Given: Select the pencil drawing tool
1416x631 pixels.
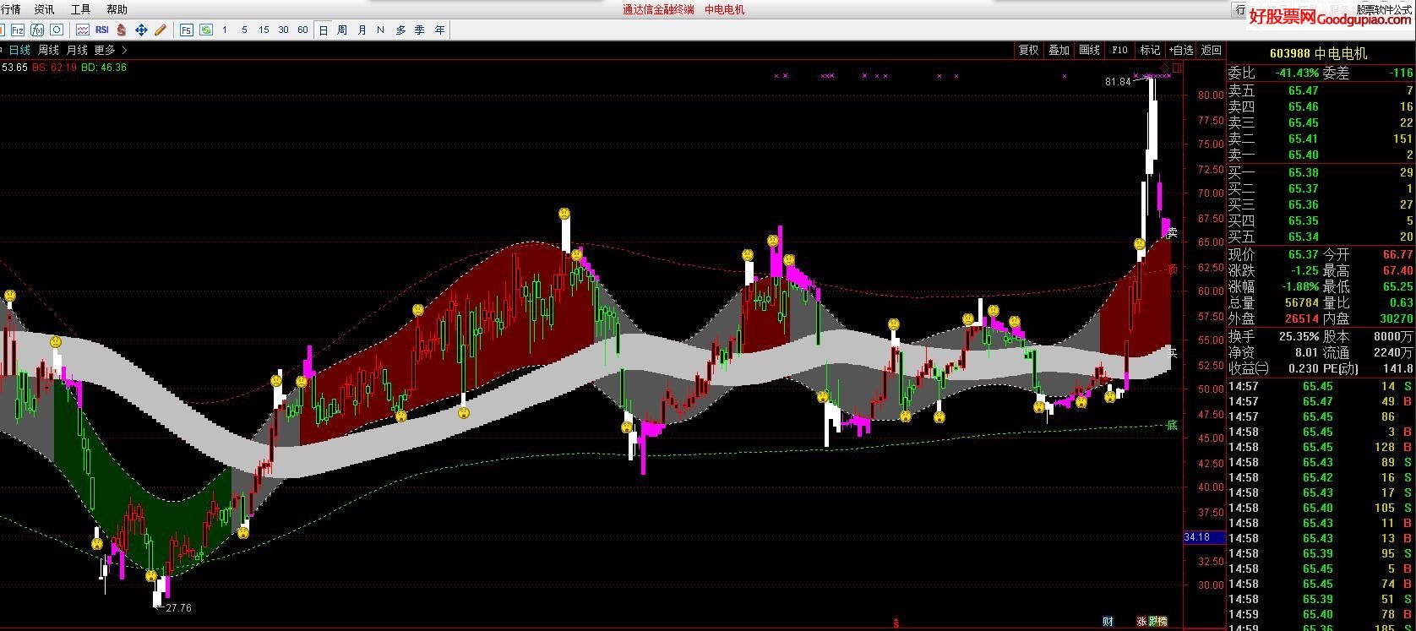Looking at the screenshot, I should point(161,30).
